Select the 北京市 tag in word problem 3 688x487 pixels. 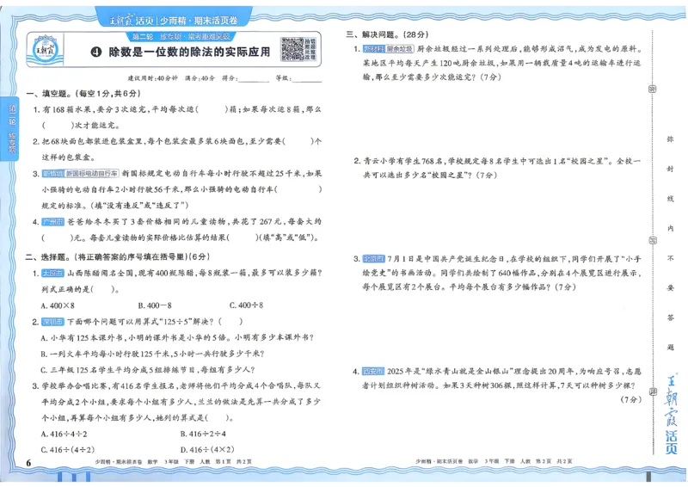point(374,259)
